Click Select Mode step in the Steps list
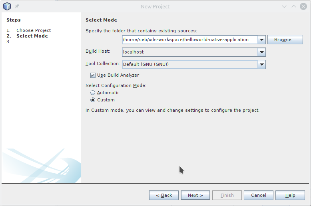Viewport: 311px width, 206px height. pos(32,36)
